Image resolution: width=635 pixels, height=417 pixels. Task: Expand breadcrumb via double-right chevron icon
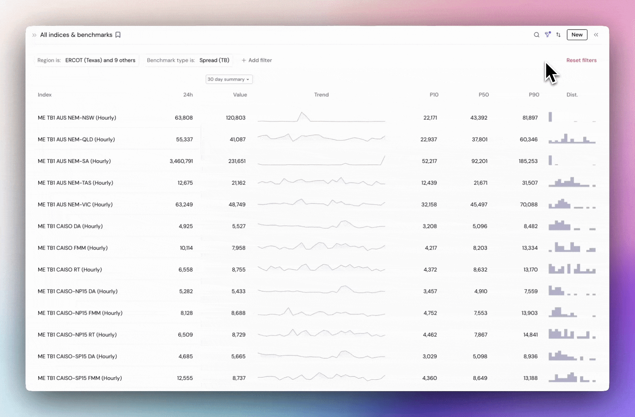point(34,35)
